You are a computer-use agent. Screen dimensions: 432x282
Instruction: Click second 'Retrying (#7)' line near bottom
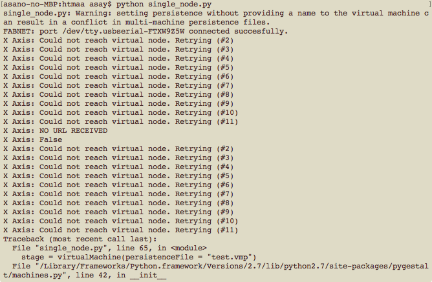118,194
